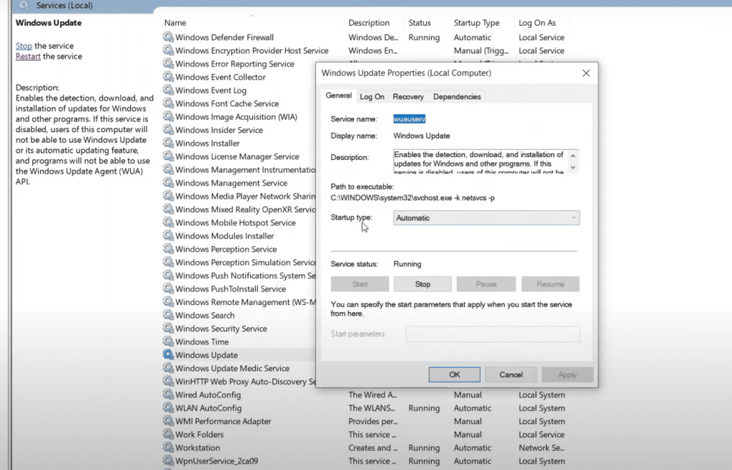Select the Workstation service icon
The width and height of the screenshot is (732, 470).
click(x=168, y=448)
